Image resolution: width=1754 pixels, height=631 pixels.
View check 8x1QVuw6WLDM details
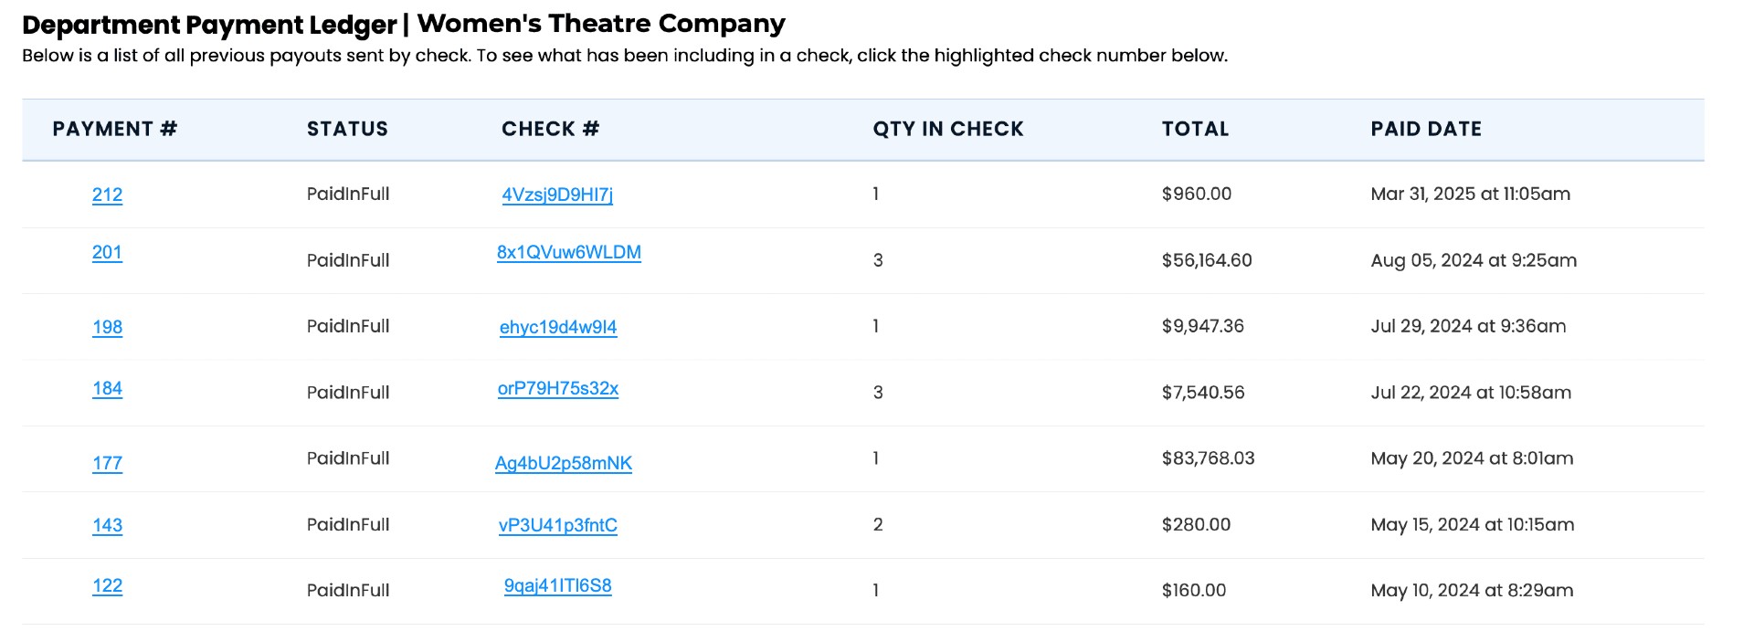pos(568,252)
